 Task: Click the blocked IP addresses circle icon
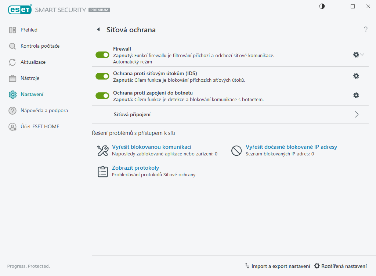(x=236, y=151)
